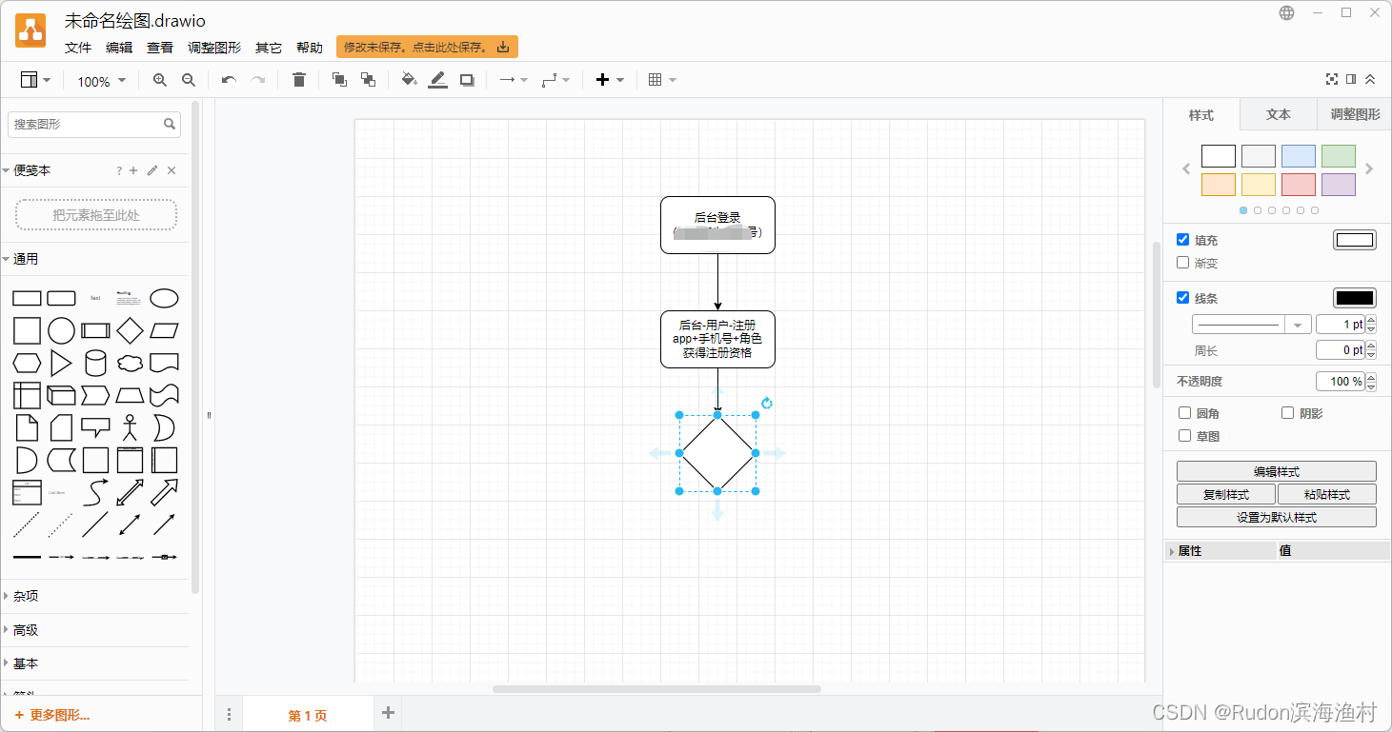
Task: Open the insert plus dropdown
Action: pos(610,81)
